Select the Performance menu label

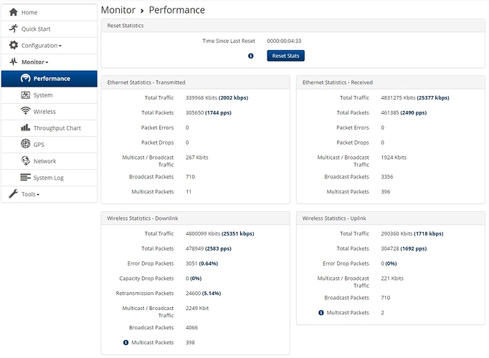pyautogui.click(x=52, y=79)
